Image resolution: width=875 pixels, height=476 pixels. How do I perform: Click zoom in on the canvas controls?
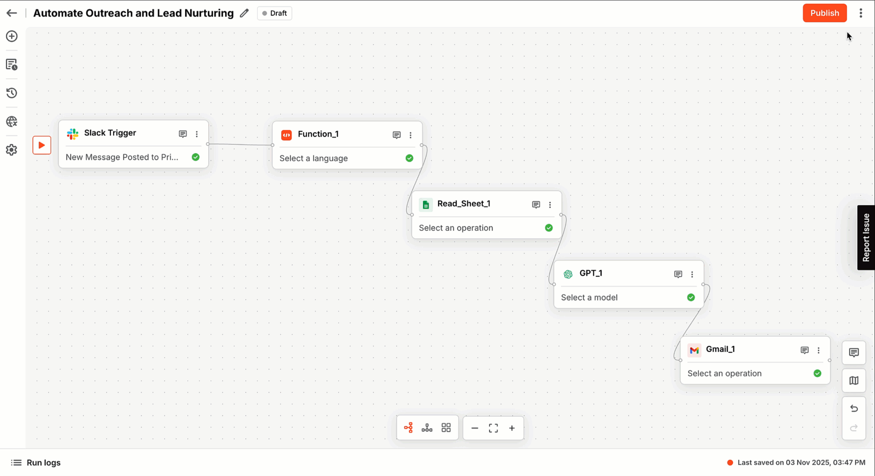click(512, 428)
